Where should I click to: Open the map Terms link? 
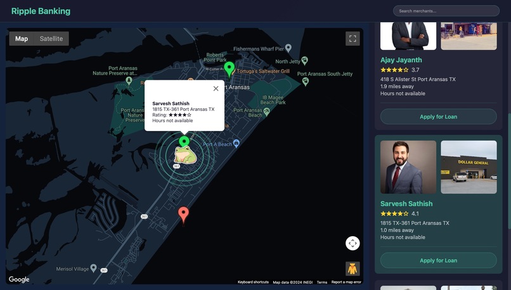[x=321, y=282]
